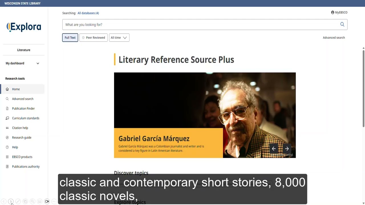The width and height of the screenshot is (365, 205).
Task: Show the previous carousel slide
Action: coord(274,149)
